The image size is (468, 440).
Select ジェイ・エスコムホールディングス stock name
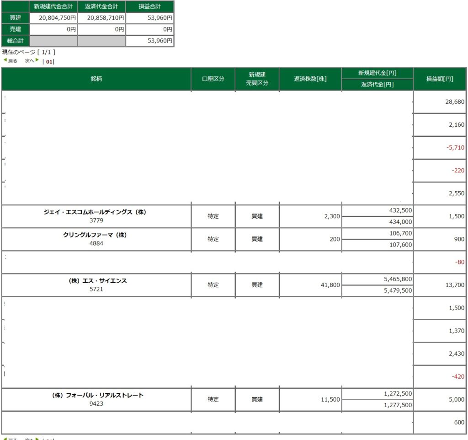95,212
